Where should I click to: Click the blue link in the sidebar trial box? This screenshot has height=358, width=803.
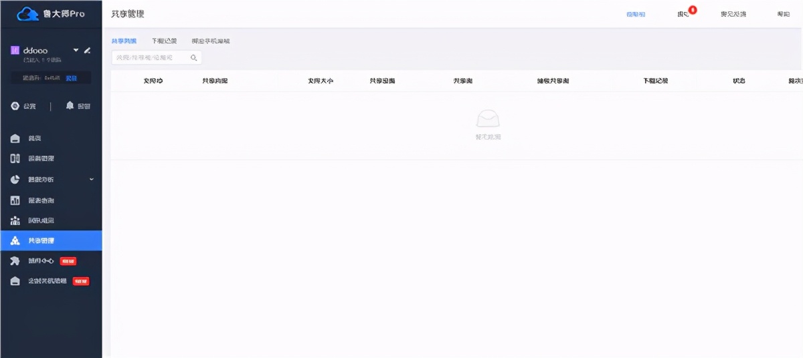[71, 78]
